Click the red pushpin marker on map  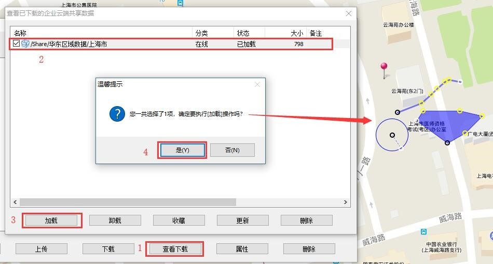click(384, 67)
